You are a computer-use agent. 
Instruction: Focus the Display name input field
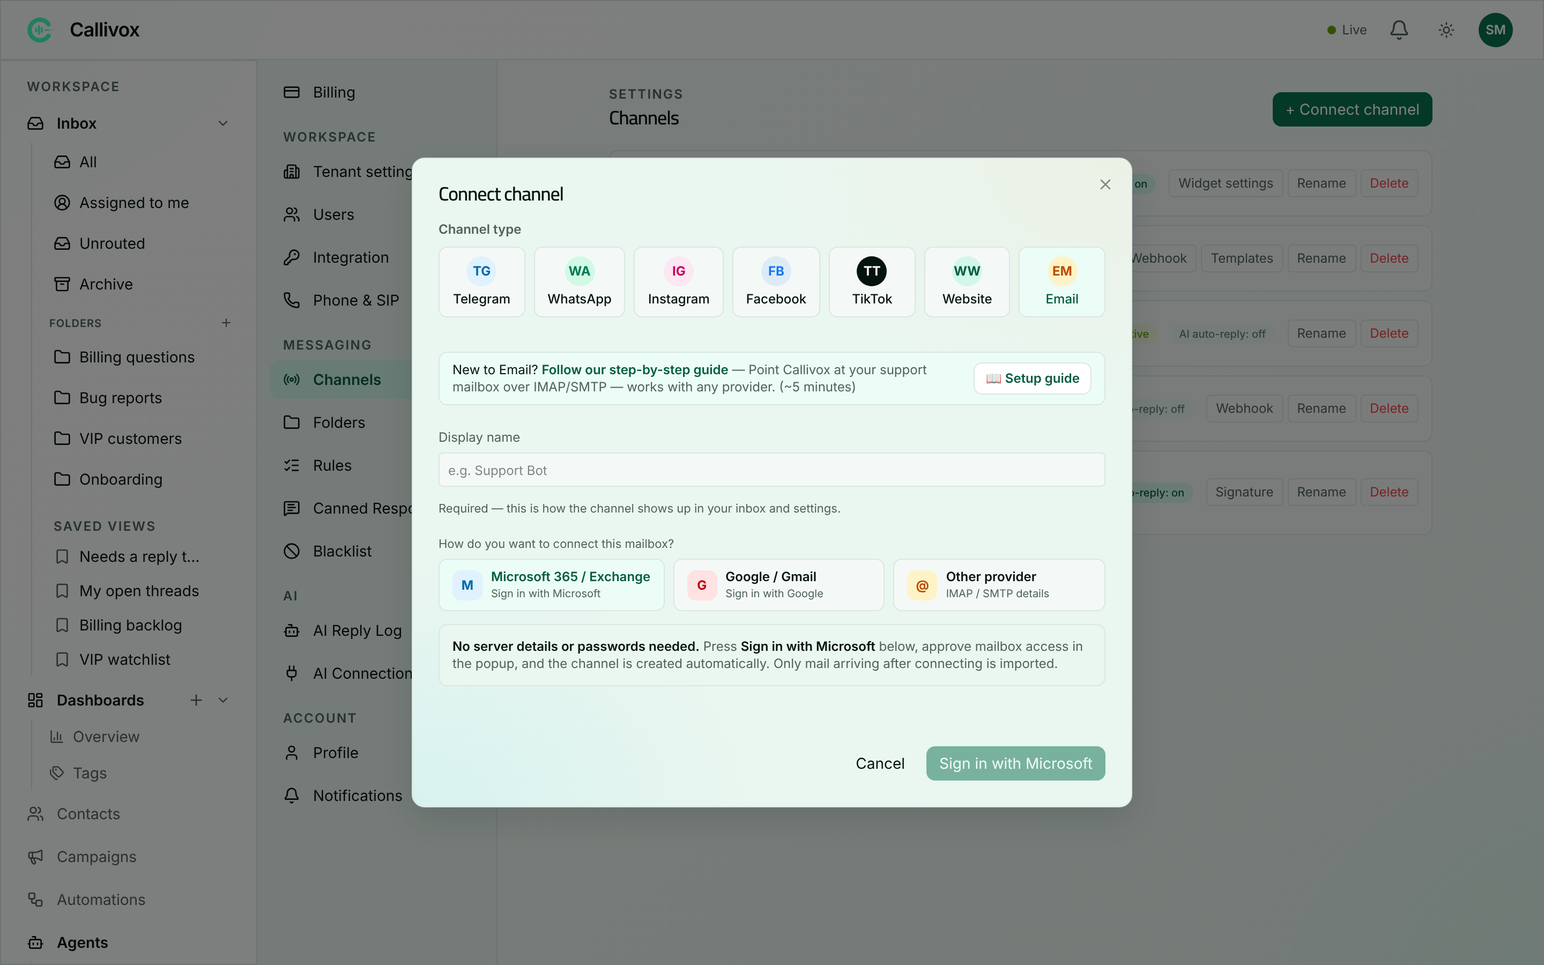[x=771, y=470]
